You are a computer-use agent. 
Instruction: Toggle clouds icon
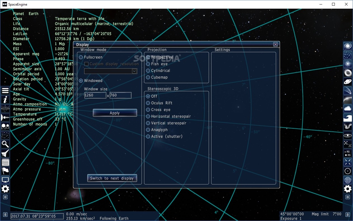[348, 109]
